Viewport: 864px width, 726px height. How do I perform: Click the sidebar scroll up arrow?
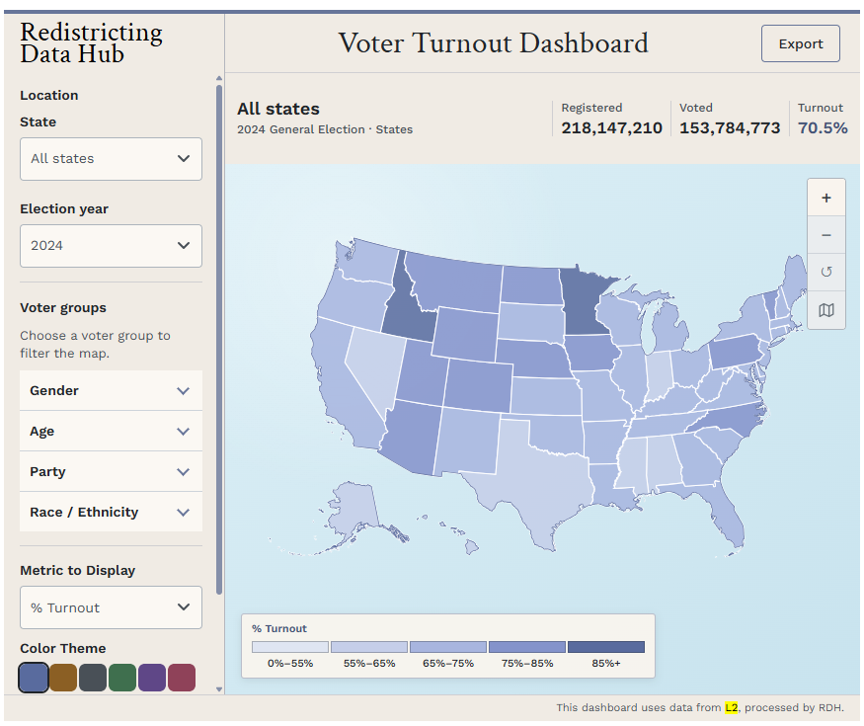(x=219, y=78)
